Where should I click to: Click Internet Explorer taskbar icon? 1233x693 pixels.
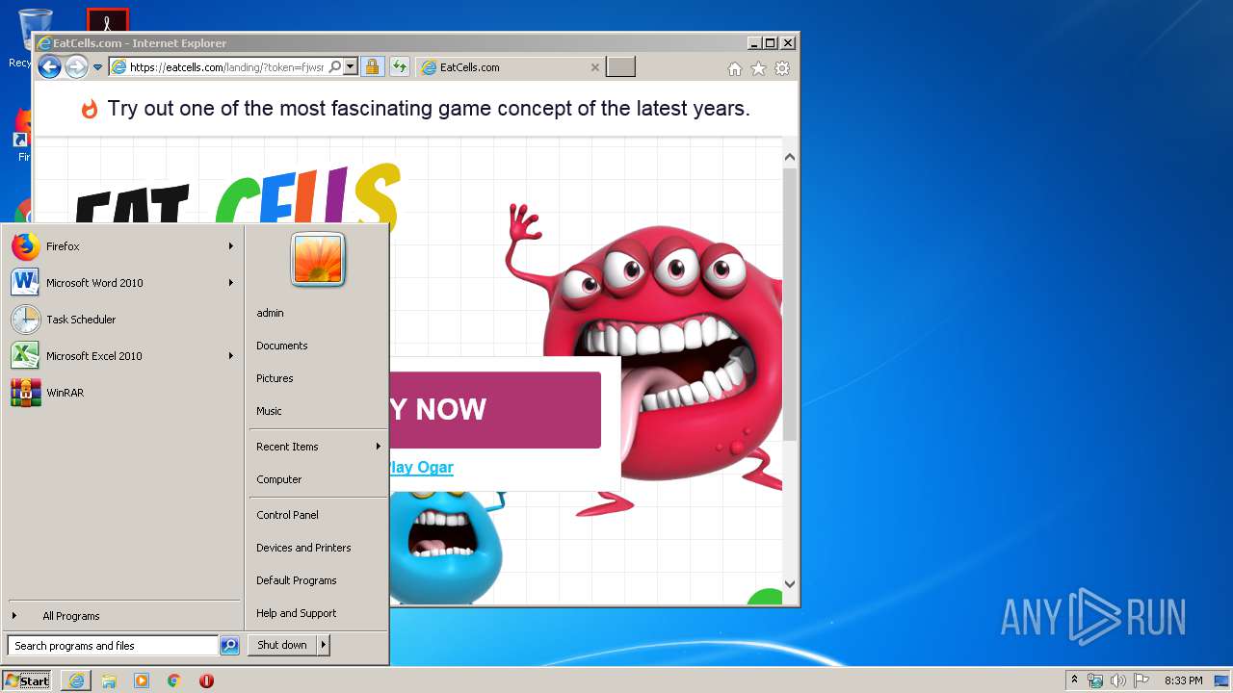pos(76,680)
